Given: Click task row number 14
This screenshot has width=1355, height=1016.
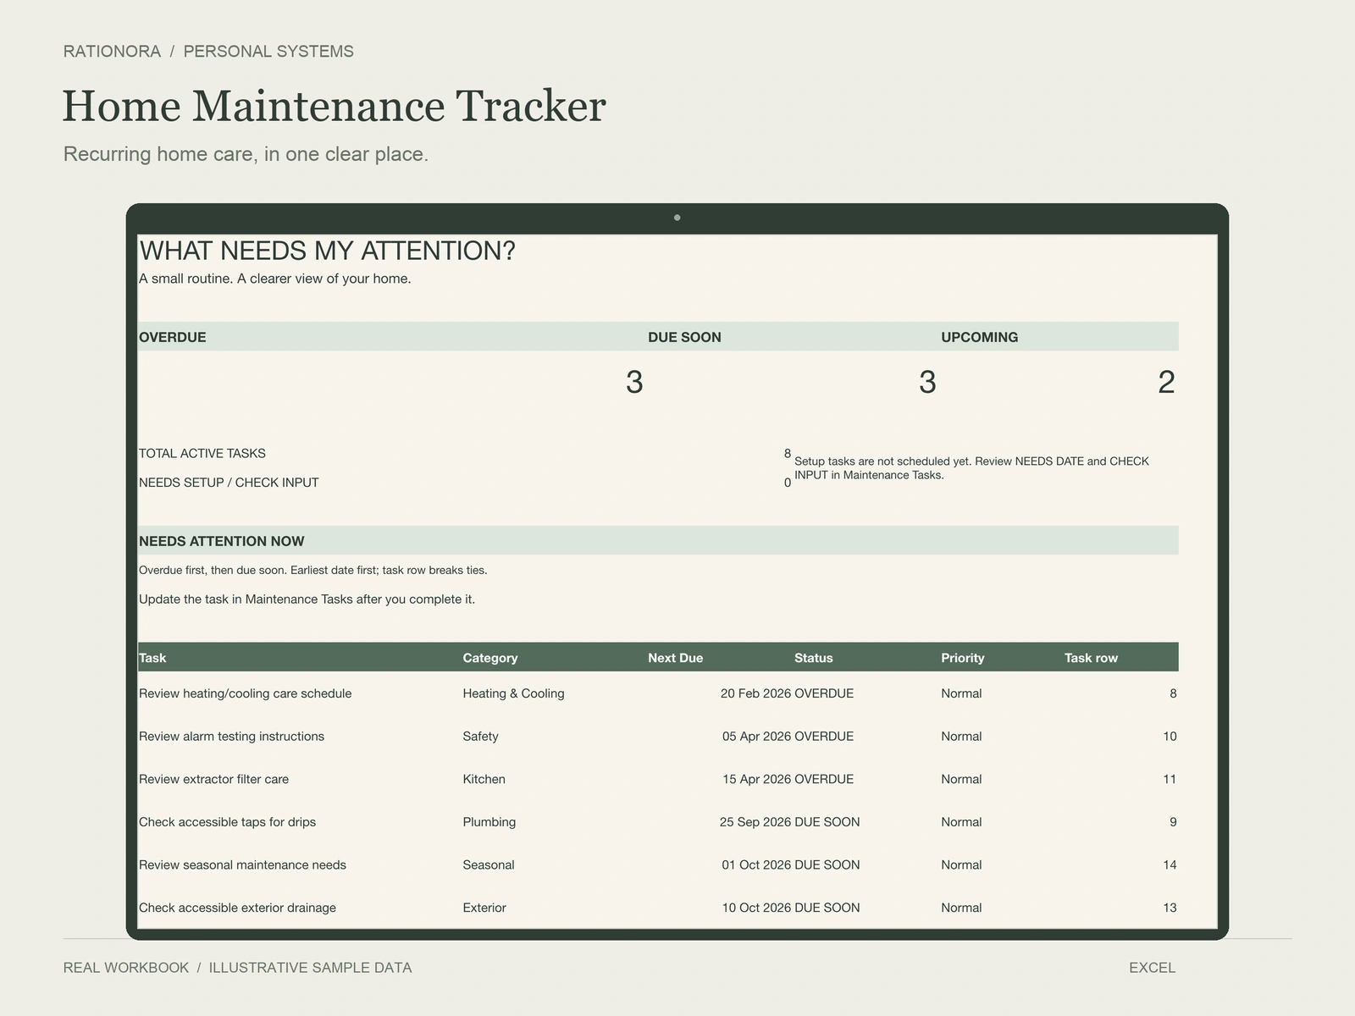Looking at the screenshot, I should [x=1170, y=864].
